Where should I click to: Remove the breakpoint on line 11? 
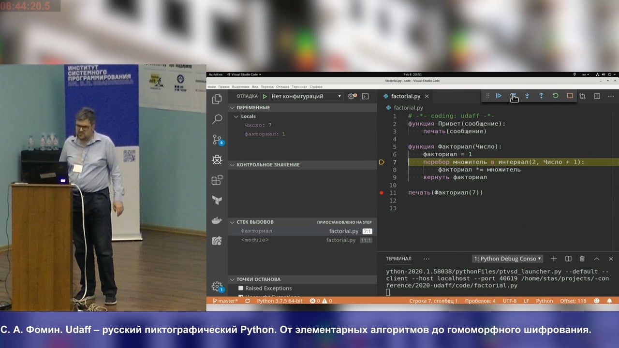pyautogui.click(x=382, y=192)
